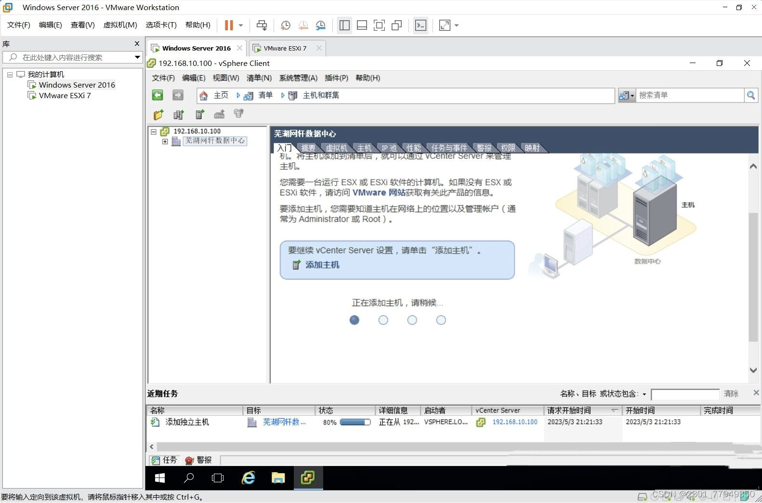Click the pause VM icon in Workstation toolbar
The width and height of the screenshot is (762, 503).
point(229,25)
